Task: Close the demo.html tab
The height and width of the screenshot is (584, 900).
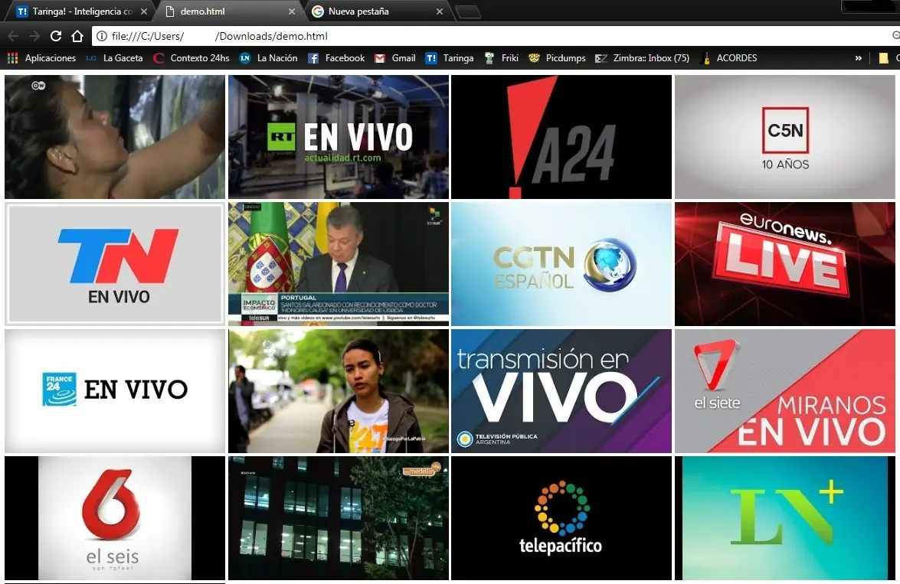Action: click(292, 11)
